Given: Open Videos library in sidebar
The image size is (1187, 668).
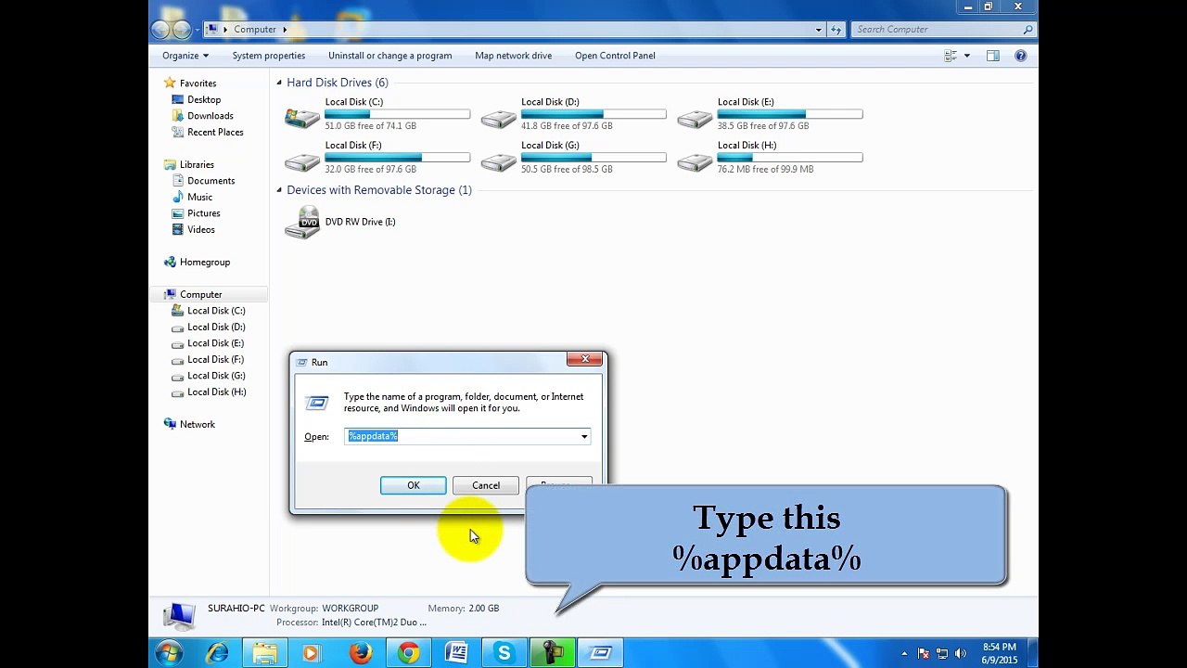Looking at the screenshot, I should click(201, 229).
